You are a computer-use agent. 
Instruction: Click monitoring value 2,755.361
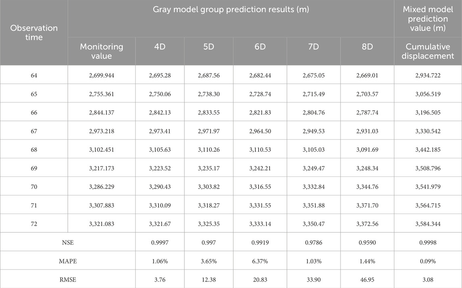[101, 94]
